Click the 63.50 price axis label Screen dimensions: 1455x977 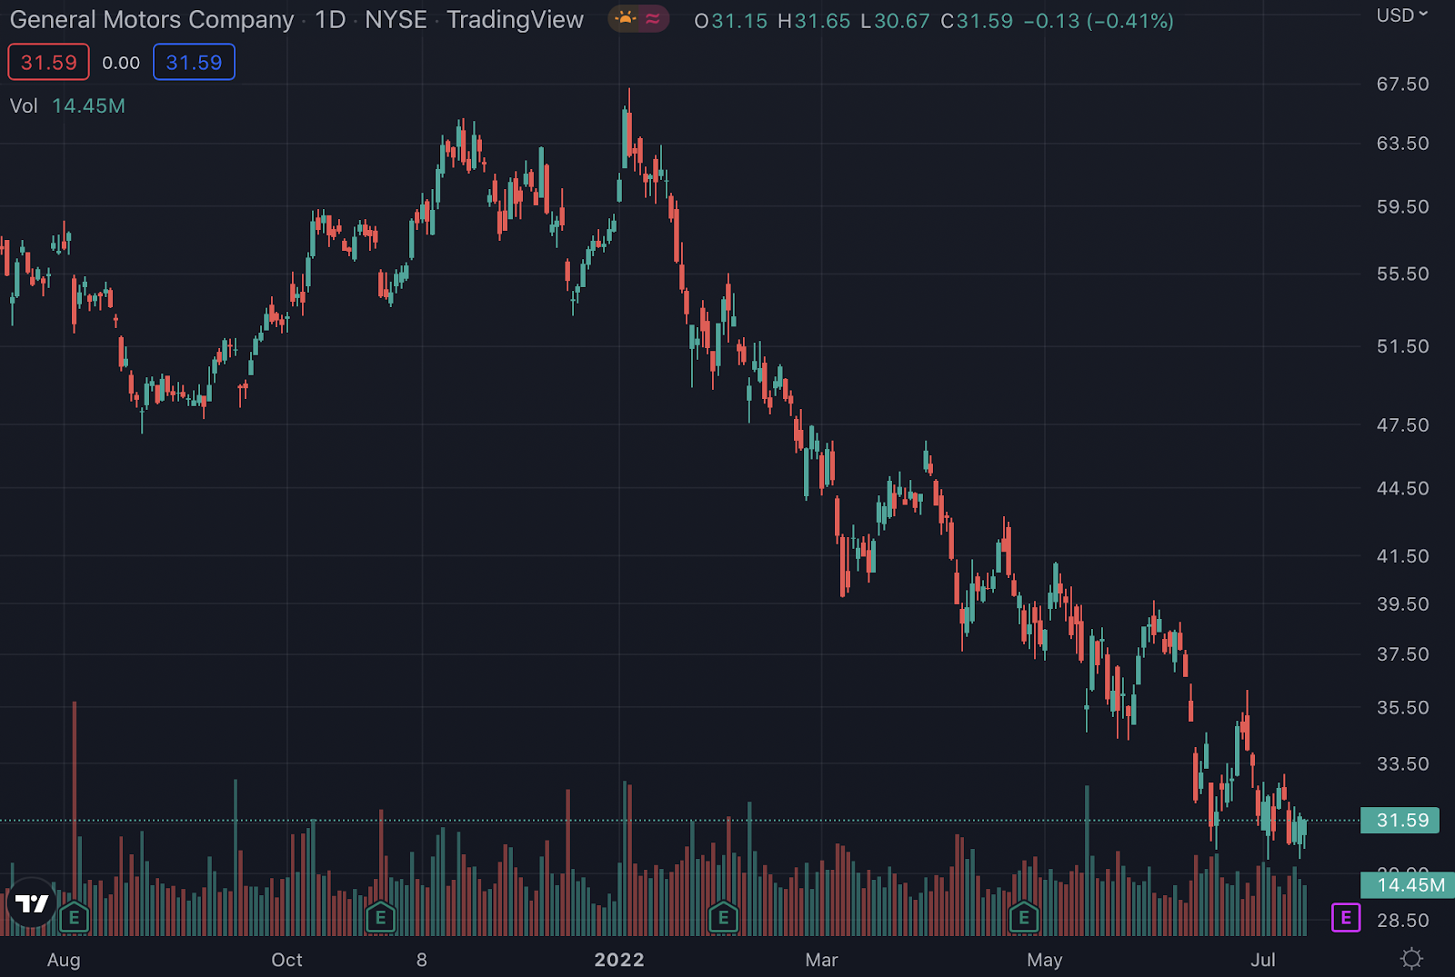pos(1402,144)
